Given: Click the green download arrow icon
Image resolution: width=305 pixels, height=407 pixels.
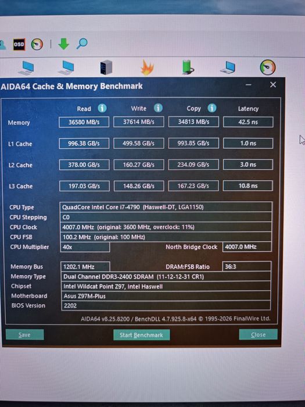Looking at the screenshot, I should coord(63,44).
